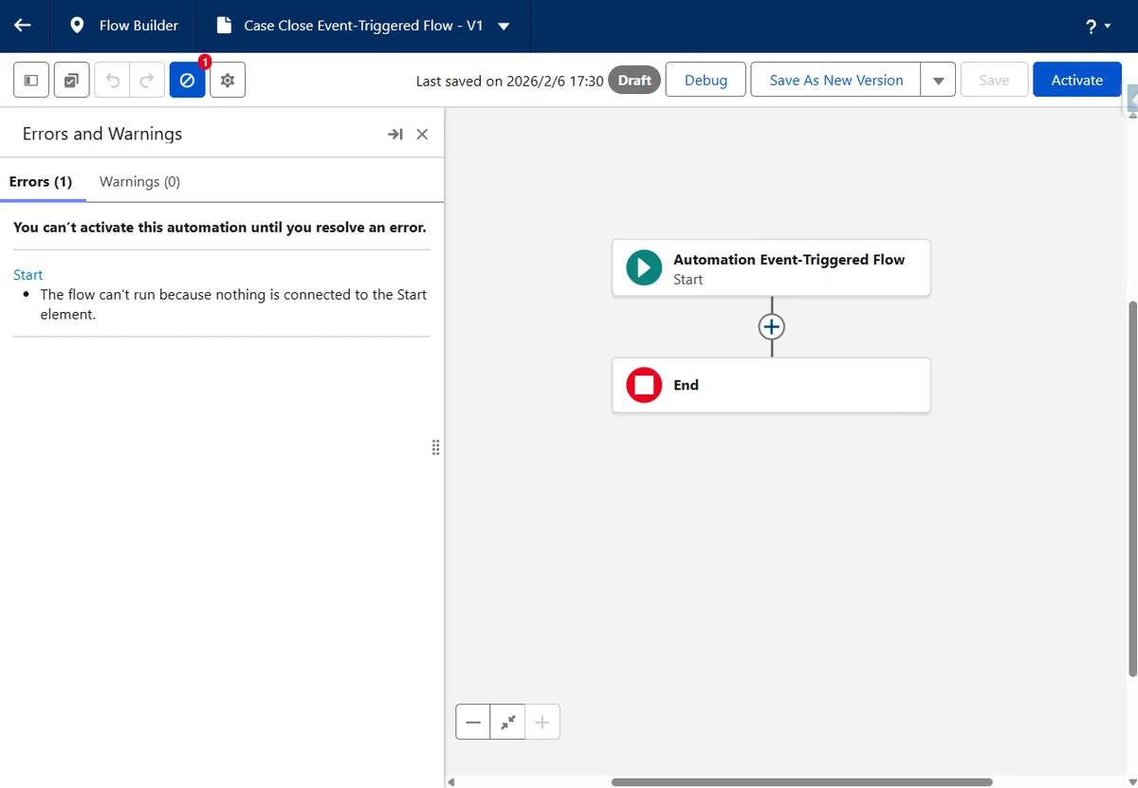
Task: Toggle the toolbox panel icon
Action: [x=31, y=81]
